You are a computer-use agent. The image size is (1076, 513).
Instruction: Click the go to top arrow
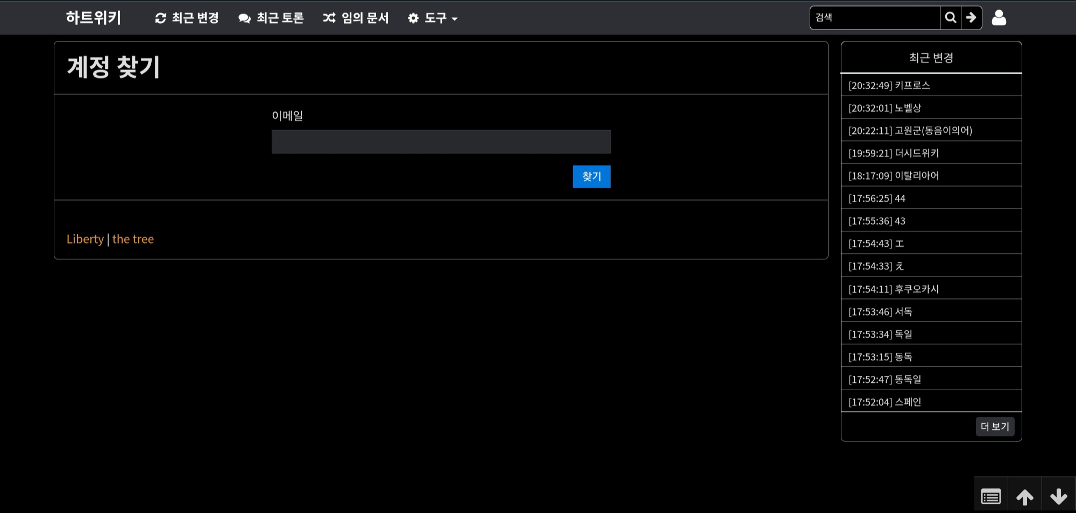[1025, 496]
